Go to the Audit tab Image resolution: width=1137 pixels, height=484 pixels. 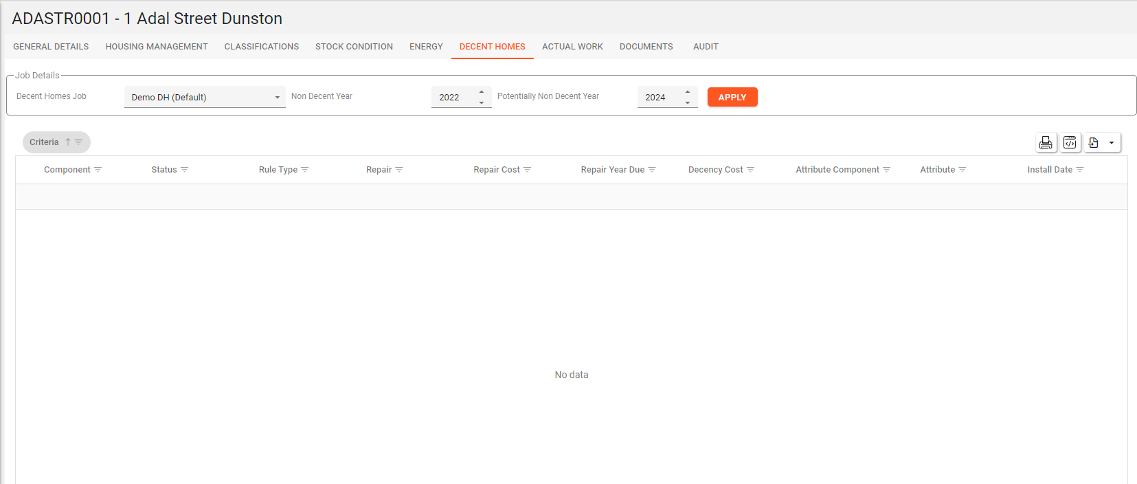[x=706, y=47]
